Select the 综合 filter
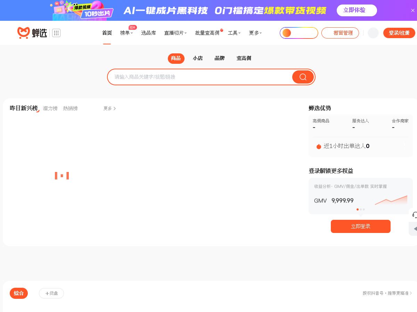This screenshot has width=417, height=312. click(x=19, y=293)
